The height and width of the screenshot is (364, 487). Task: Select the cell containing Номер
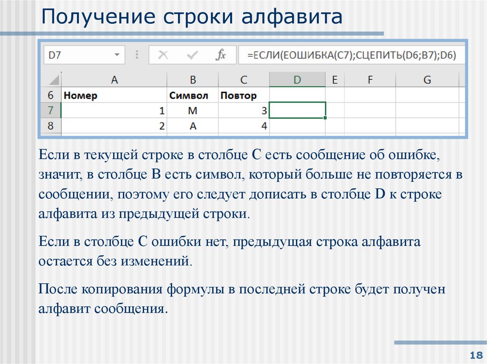[81, 95]
